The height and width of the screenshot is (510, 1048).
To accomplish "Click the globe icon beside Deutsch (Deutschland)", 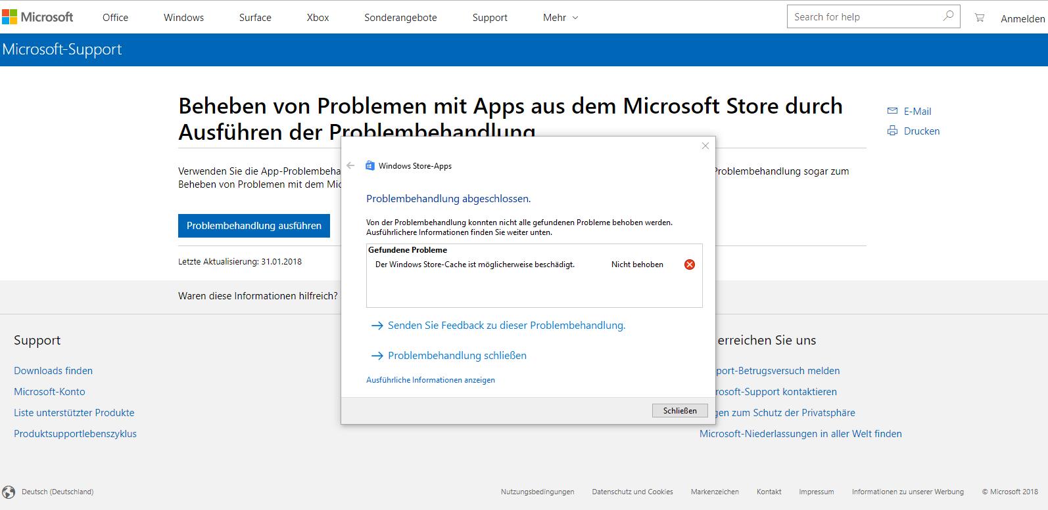I will [x=9, y=492].
